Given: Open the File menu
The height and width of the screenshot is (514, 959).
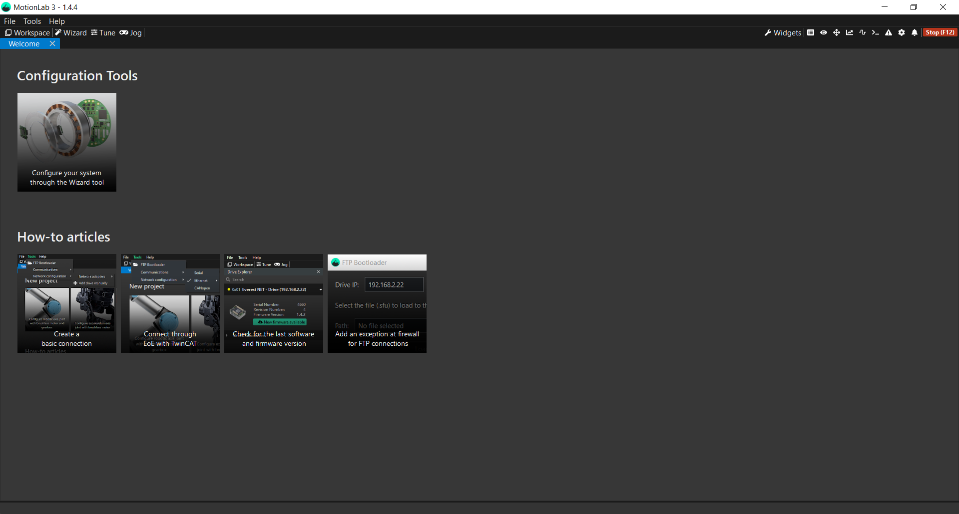Looking at the screenshot, I should pyautogui.click(x=9, y=21).
